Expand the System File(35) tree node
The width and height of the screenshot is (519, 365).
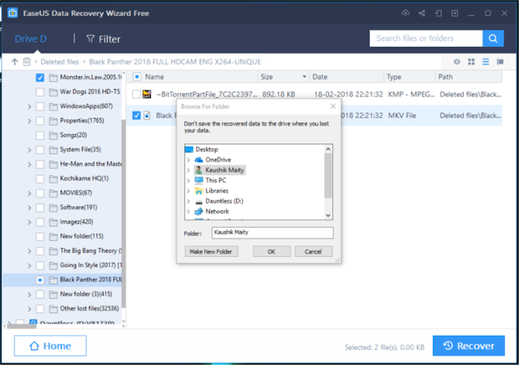pyautogui.click(x=29, y=150)
